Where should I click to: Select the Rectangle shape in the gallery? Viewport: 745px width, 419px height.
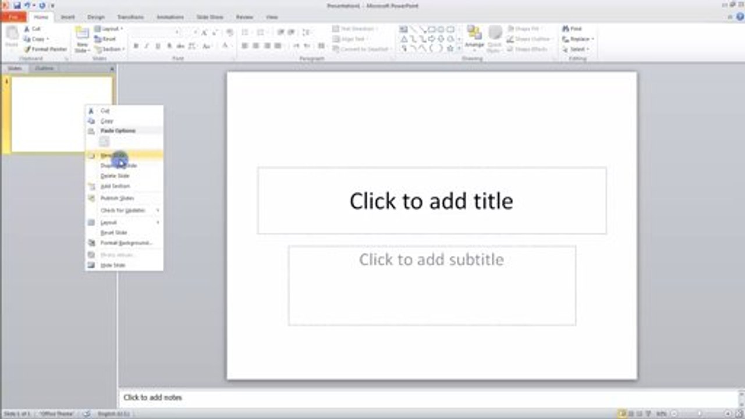tap(431, 29)
